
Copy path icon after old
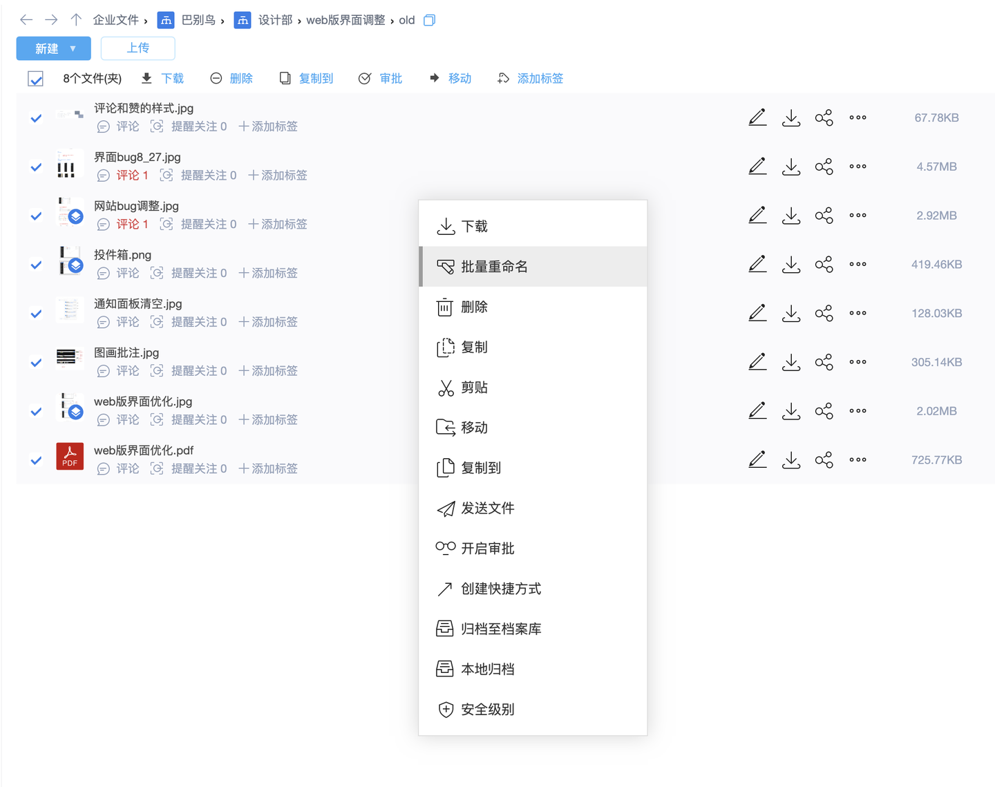[x=429, y=20]
